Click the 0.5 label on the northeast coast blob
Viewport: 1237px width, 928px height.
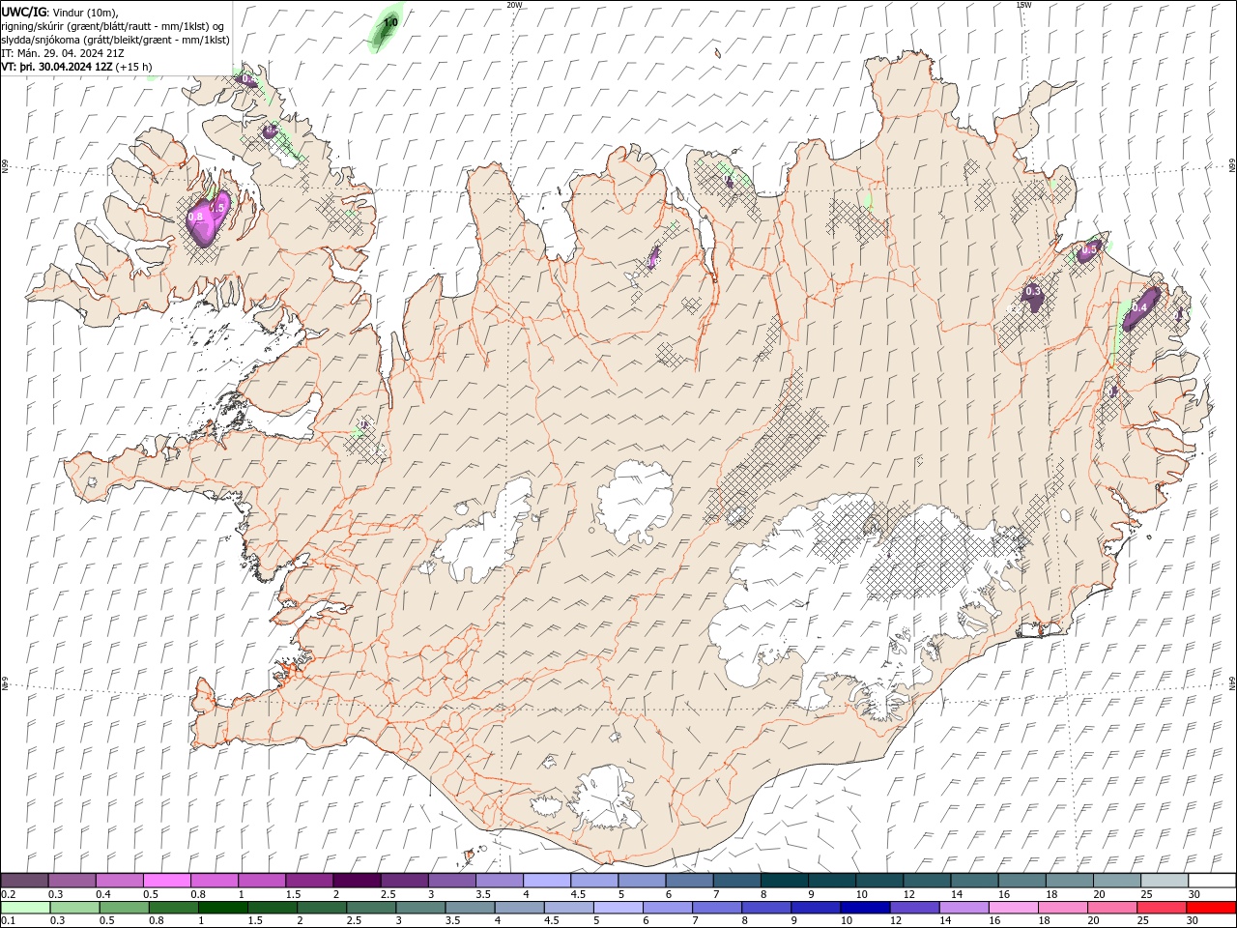1089,249
